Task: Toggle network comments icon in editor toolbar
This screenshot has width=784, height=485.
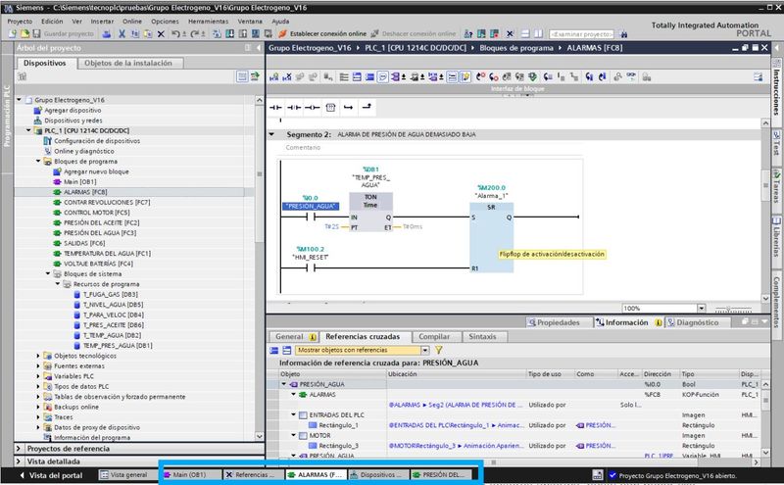Action: click(x=382, y=77)
